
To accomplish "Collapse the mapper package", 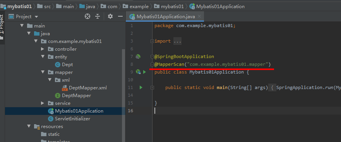I will pos(43,72).
